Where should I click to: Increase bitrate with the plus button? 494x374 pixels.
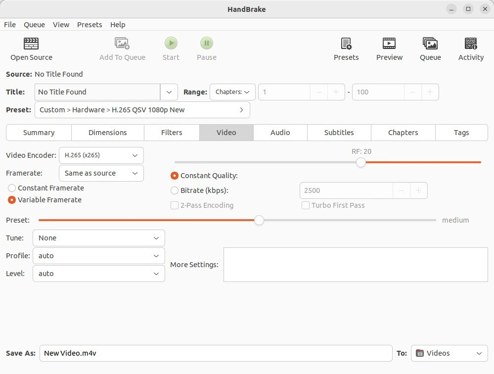pos(418,190)
